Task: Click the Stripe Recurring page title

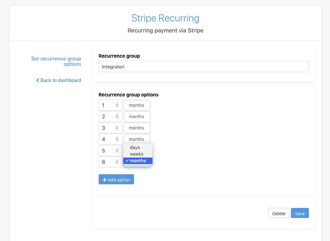Action: pos(165,18)
